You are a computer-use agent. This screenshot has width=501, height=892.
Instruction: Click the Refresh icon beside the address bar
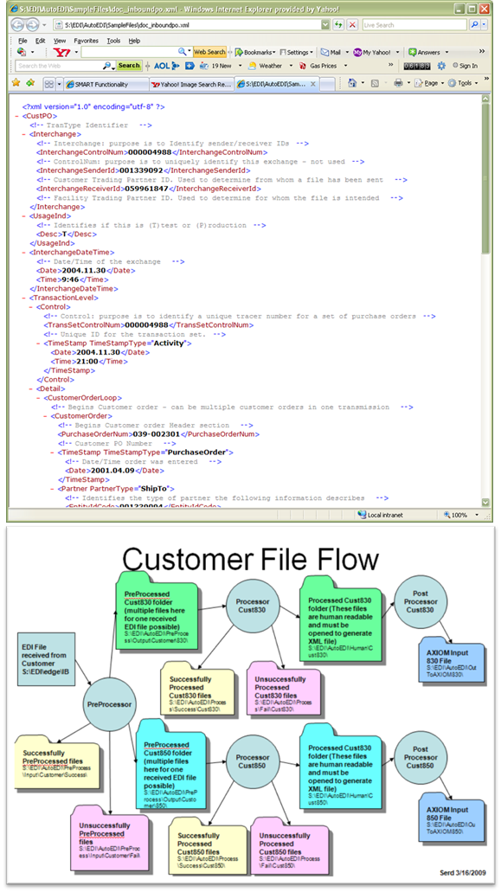point(338,25)
